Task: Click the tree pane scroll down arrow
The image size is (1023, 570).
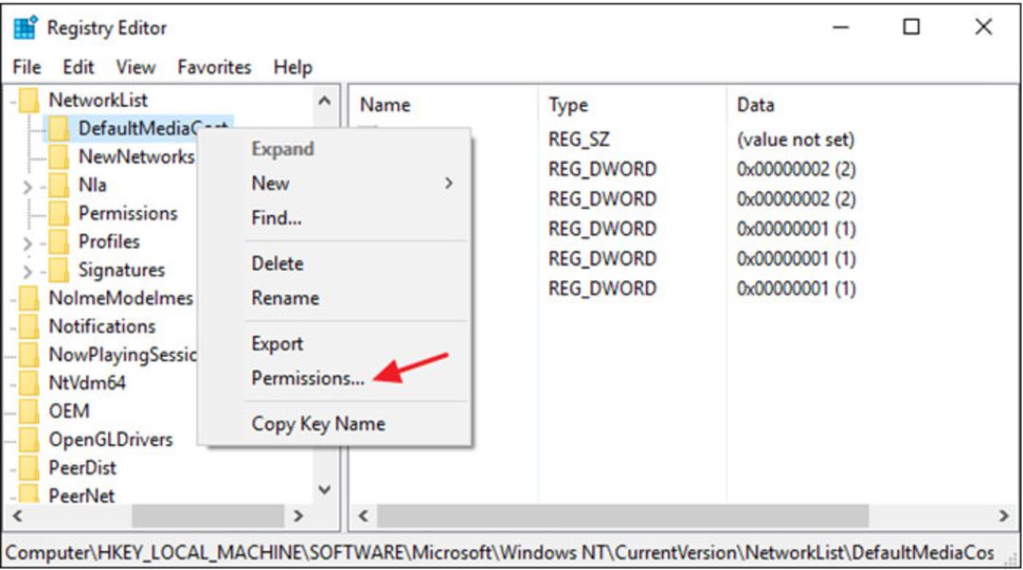Action: point(325,490)
